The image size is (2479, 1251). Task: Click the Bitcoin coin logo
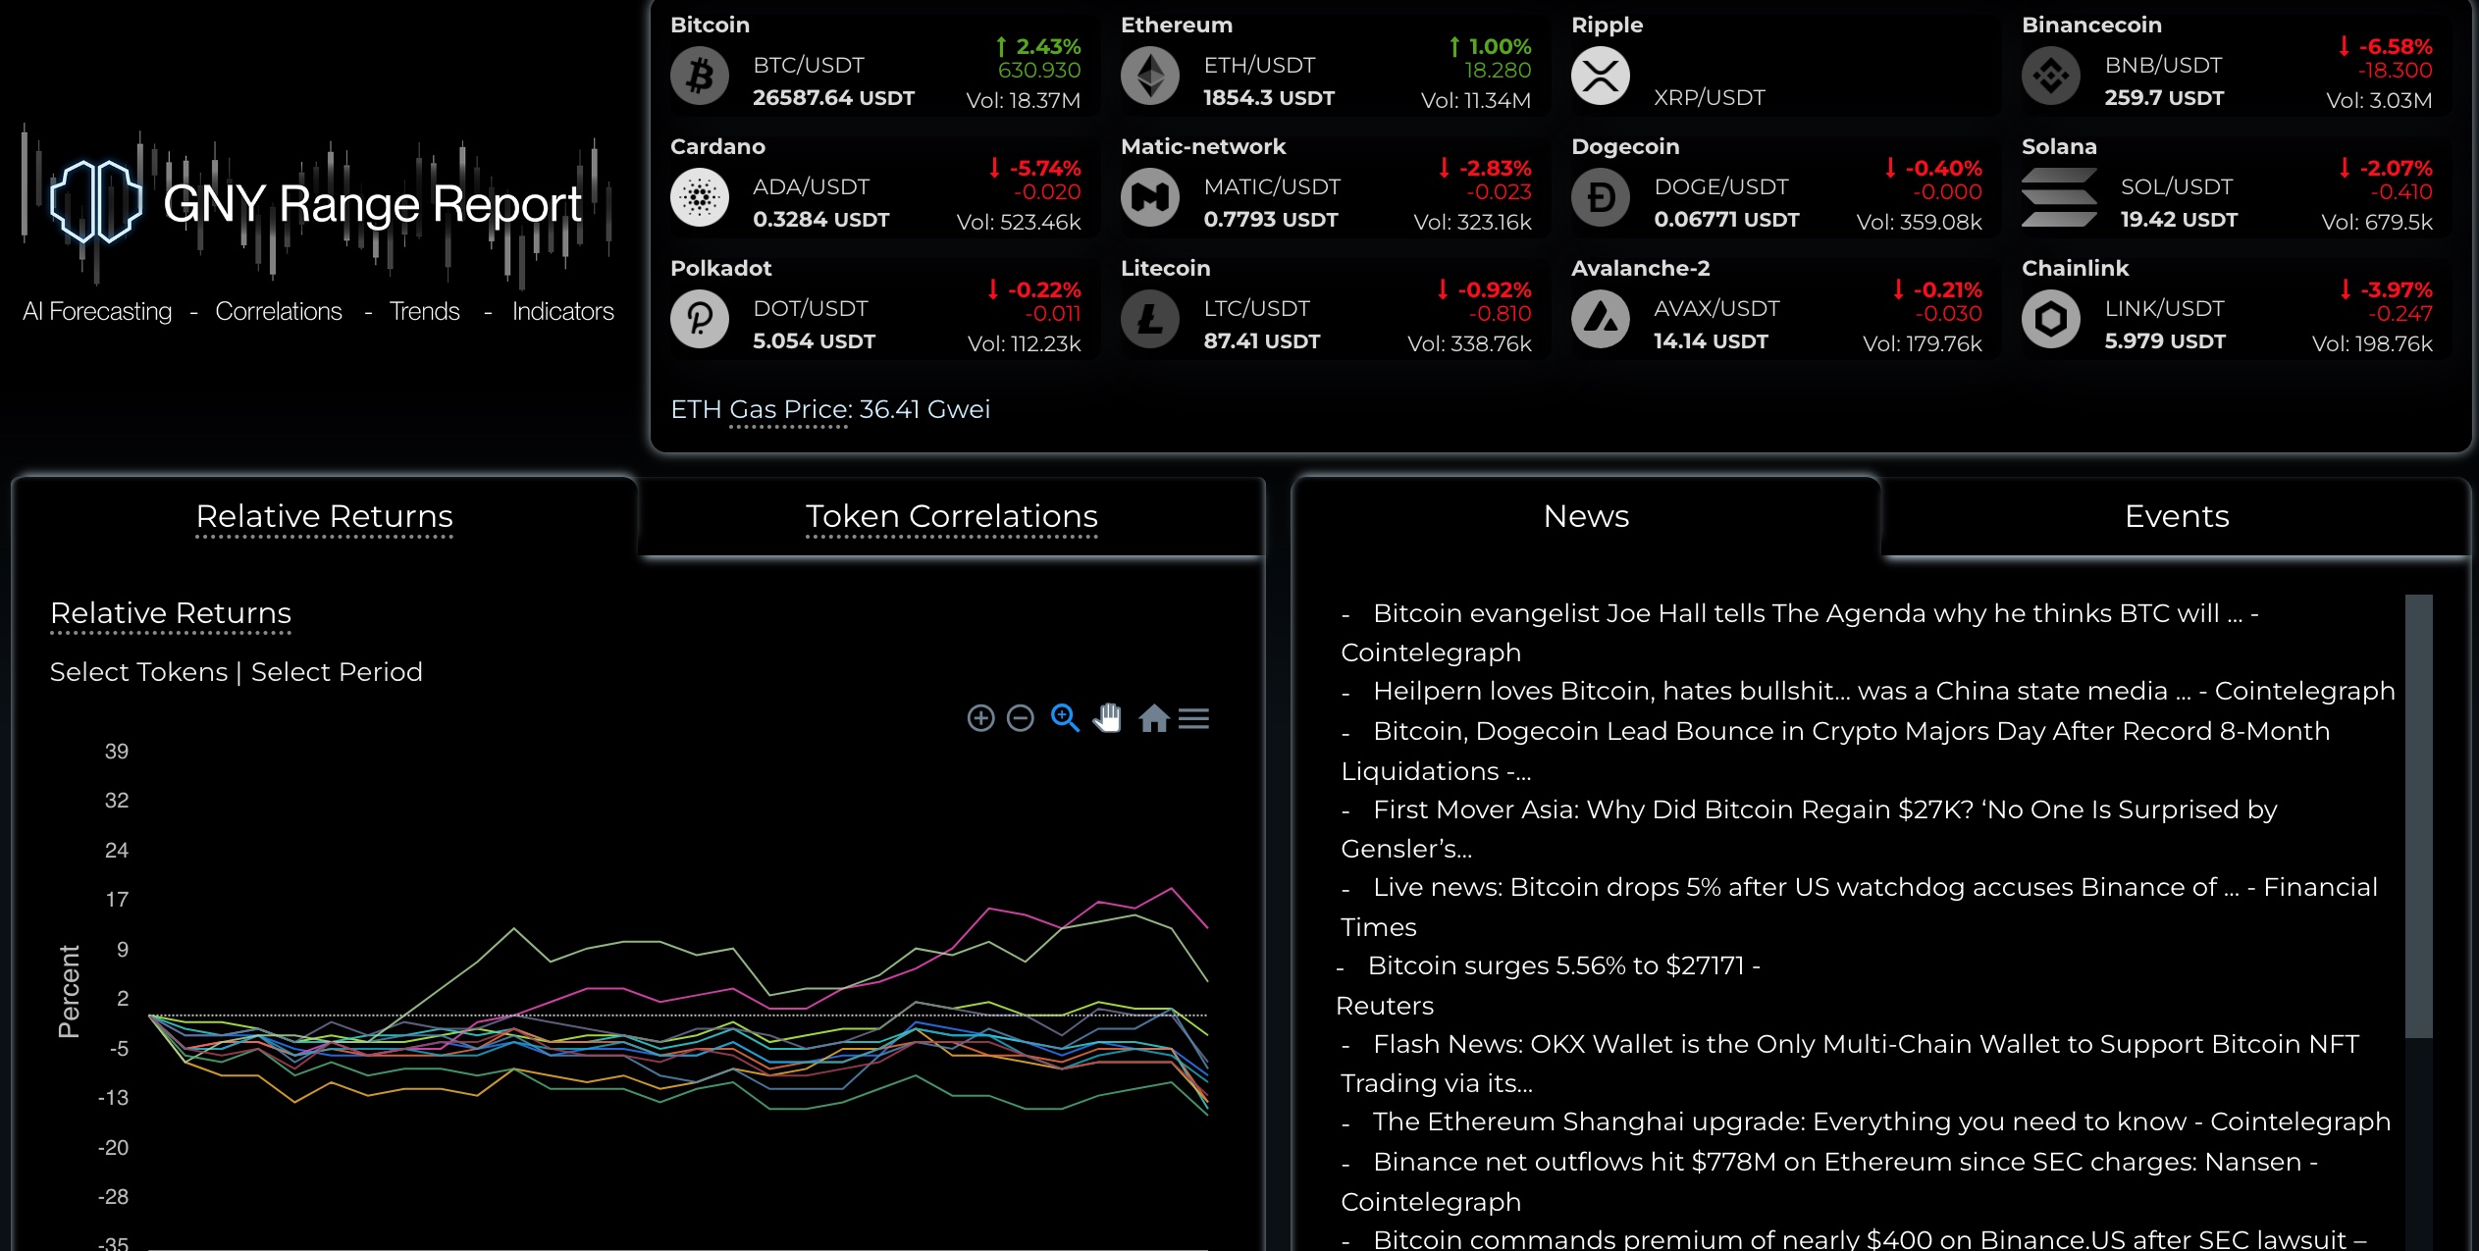tap(700, 77)
